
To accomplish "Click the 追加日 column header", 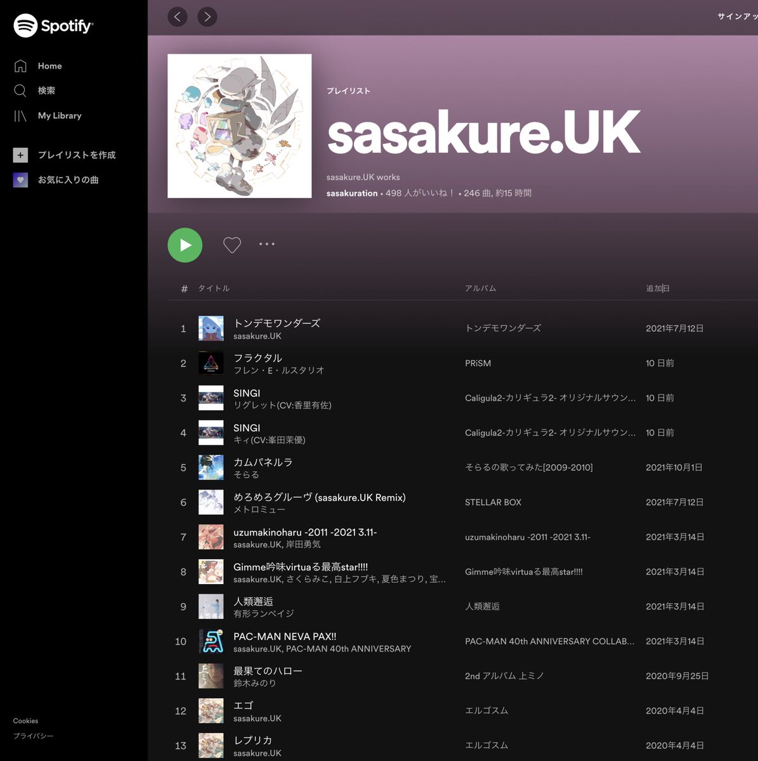I will (658, 289).
